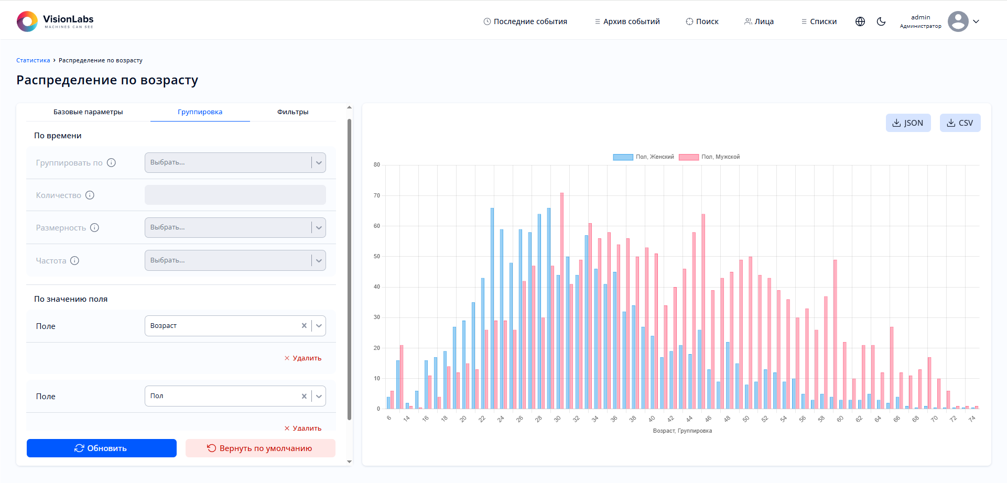This screenshot has height=483, width=1007.
Task: Open Архив событий in navigation
Action: [x=627, y=21]
